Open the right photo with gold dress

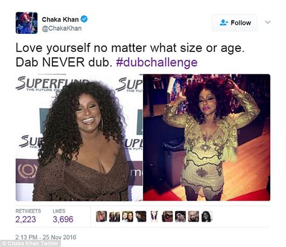coord(207,138)
